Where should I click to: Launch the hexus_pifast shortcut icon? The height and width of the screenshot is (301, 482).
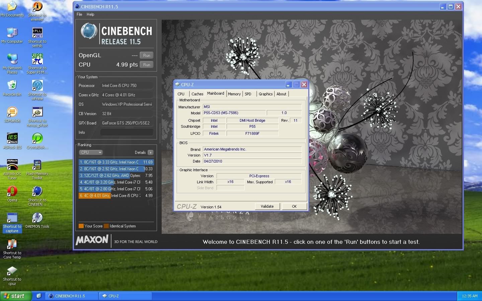pos(37,112)
